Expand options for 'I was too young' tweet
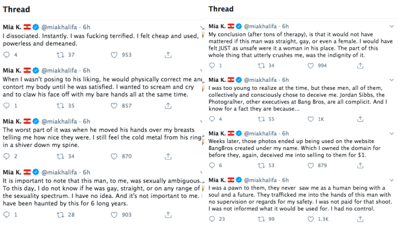The height and width of the screenshot is (226, 398). click(392, 80)
